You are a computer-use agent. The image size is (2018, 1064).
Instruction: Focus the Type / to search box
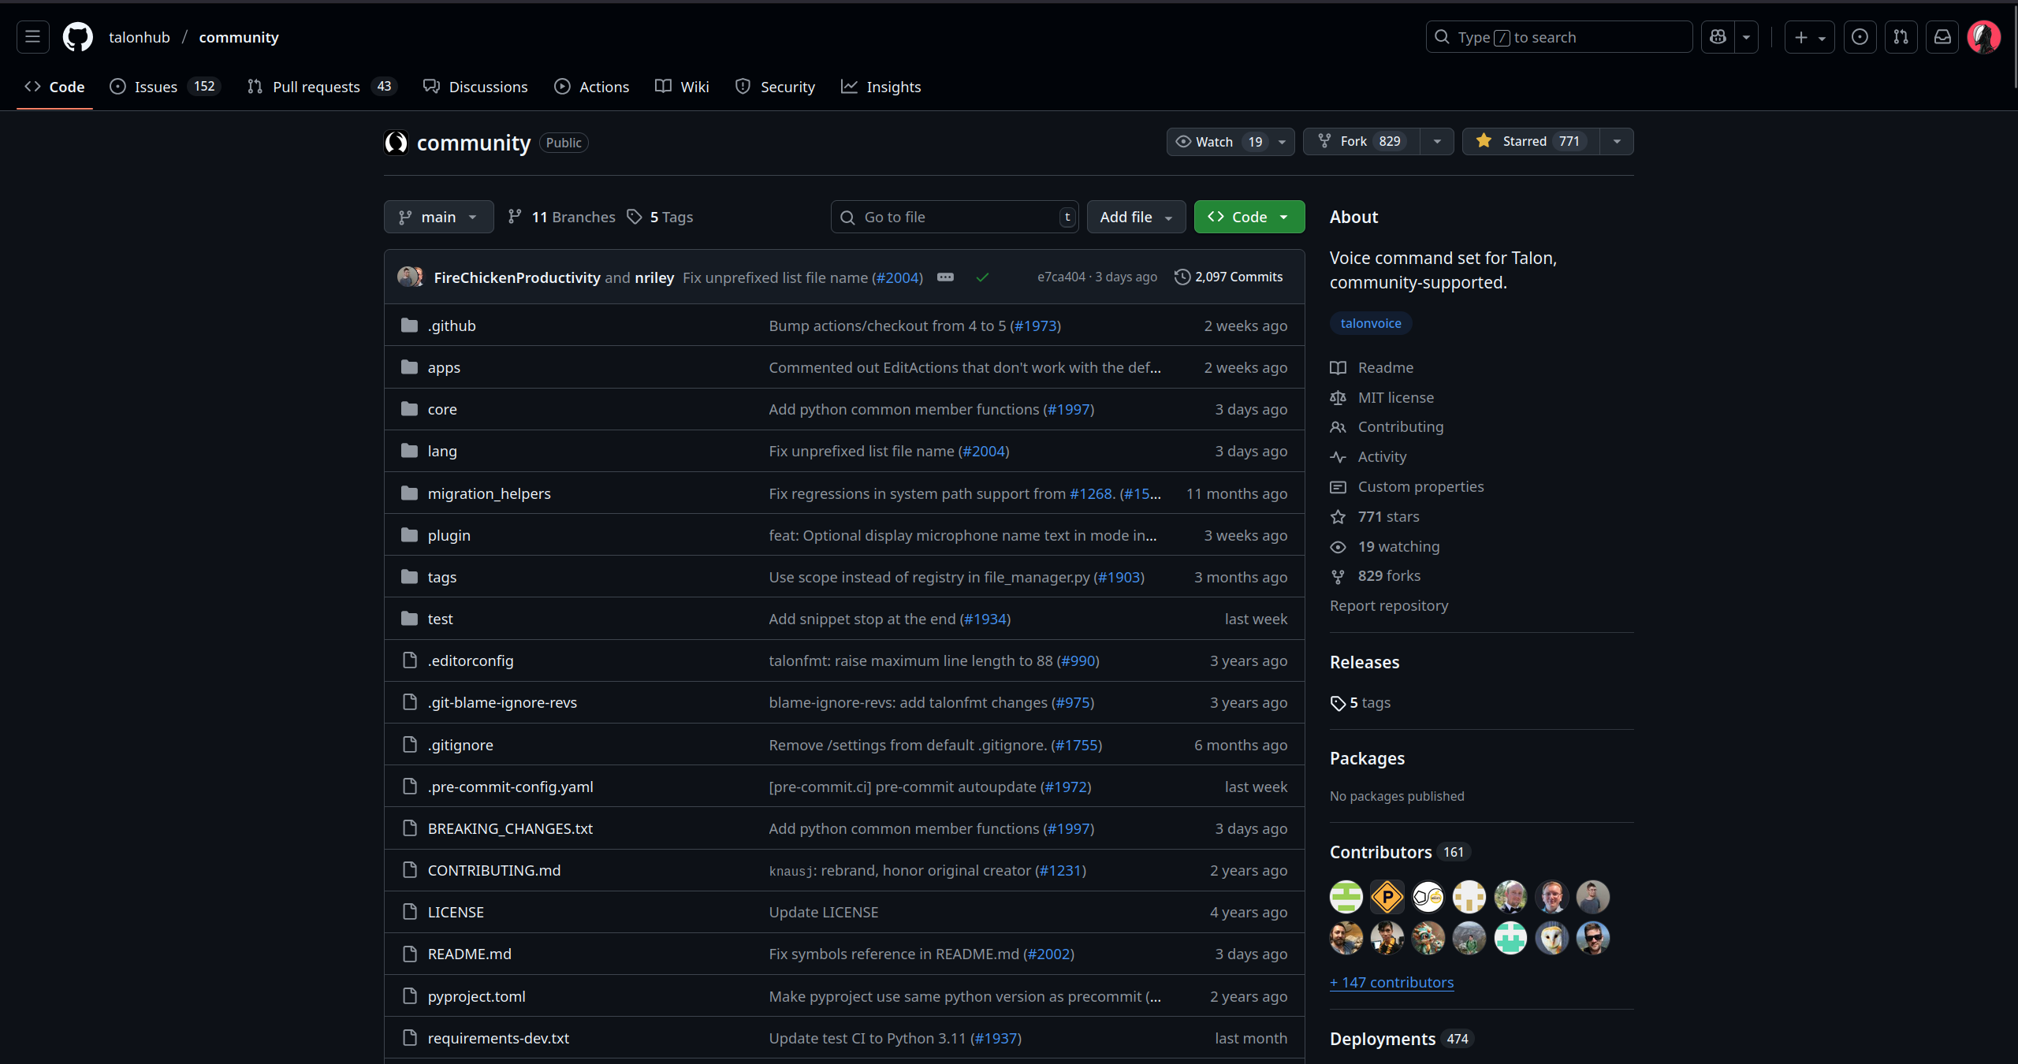(x=1558, y=37)
